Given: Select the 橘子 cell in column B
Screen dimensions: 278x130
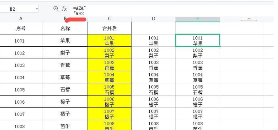Looking at the screenshot, I should (x=65, y=114).
